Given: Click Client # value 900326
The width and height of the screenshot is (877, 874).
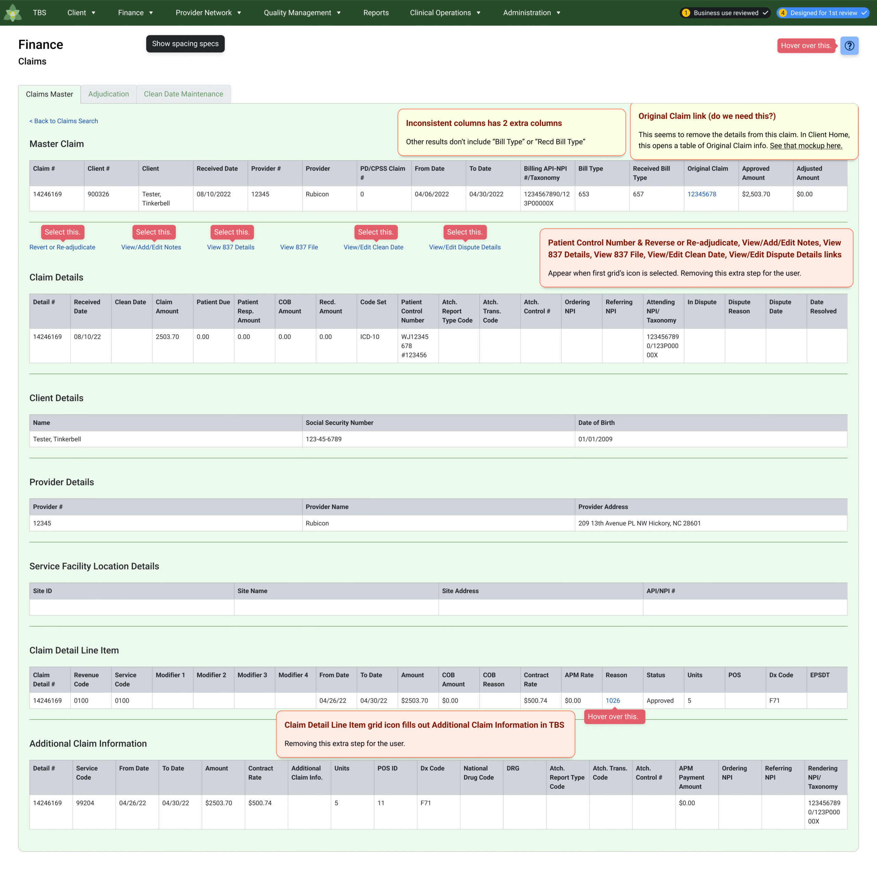Looking at the screenshot, I should [x=111, y=199].
